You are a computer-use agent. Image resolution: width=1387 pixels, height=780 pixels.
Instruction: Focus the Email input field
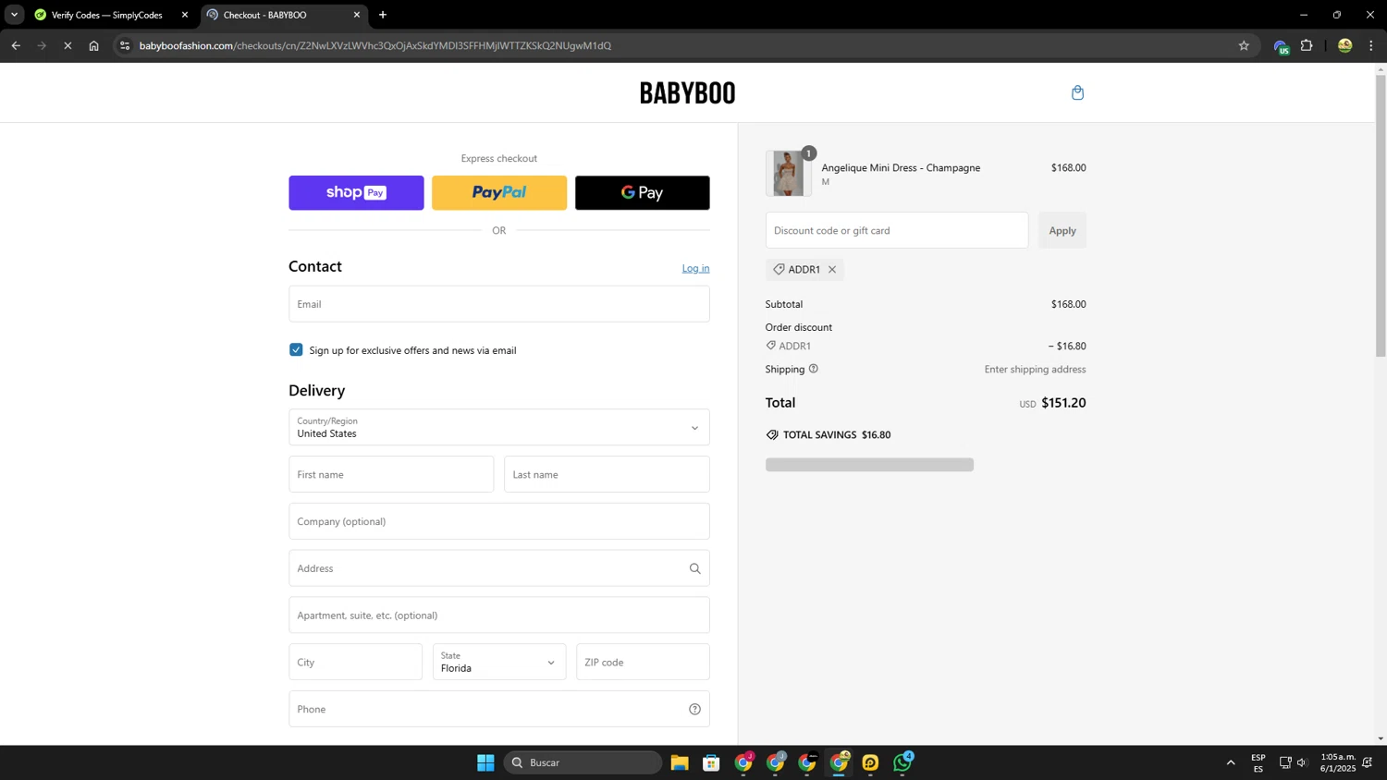pos(499,304)
